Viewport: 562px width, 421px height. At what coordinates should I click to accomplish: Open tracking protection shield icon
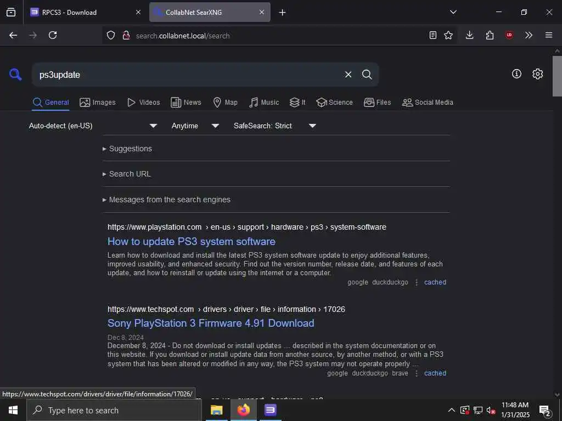pos(111,36)
